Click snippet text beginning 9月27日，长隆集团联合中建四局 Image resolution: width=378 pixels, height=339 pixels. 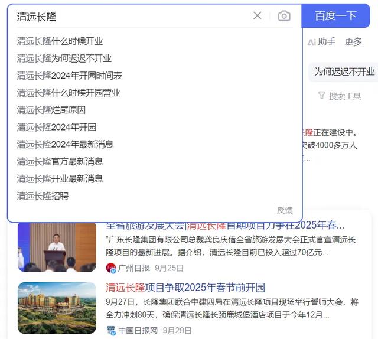pos(232,308)
